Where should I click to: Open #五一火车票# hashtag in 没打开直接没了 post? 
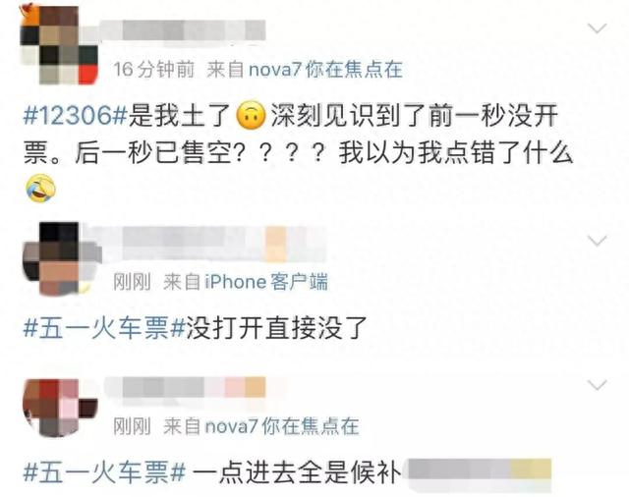pyautogui.click(x=104, y=328)
